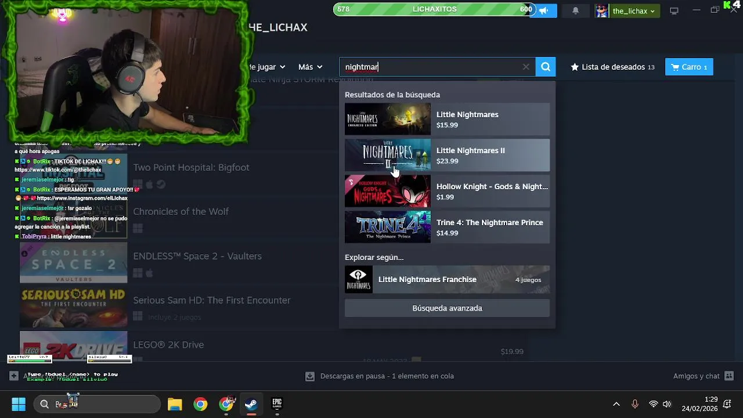Click the Hollow Knight Gods & Nightmares thumbnail
Image resolution: width=743 pixels, height=418 pixels.
[x=388, y=191]
